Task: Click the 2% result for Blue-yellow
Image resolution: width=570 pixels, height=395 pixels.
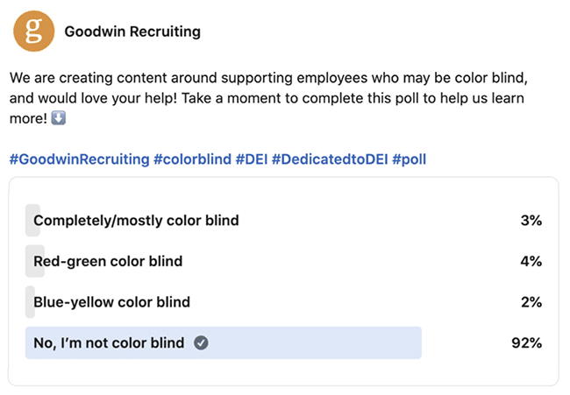Action: 531,302
